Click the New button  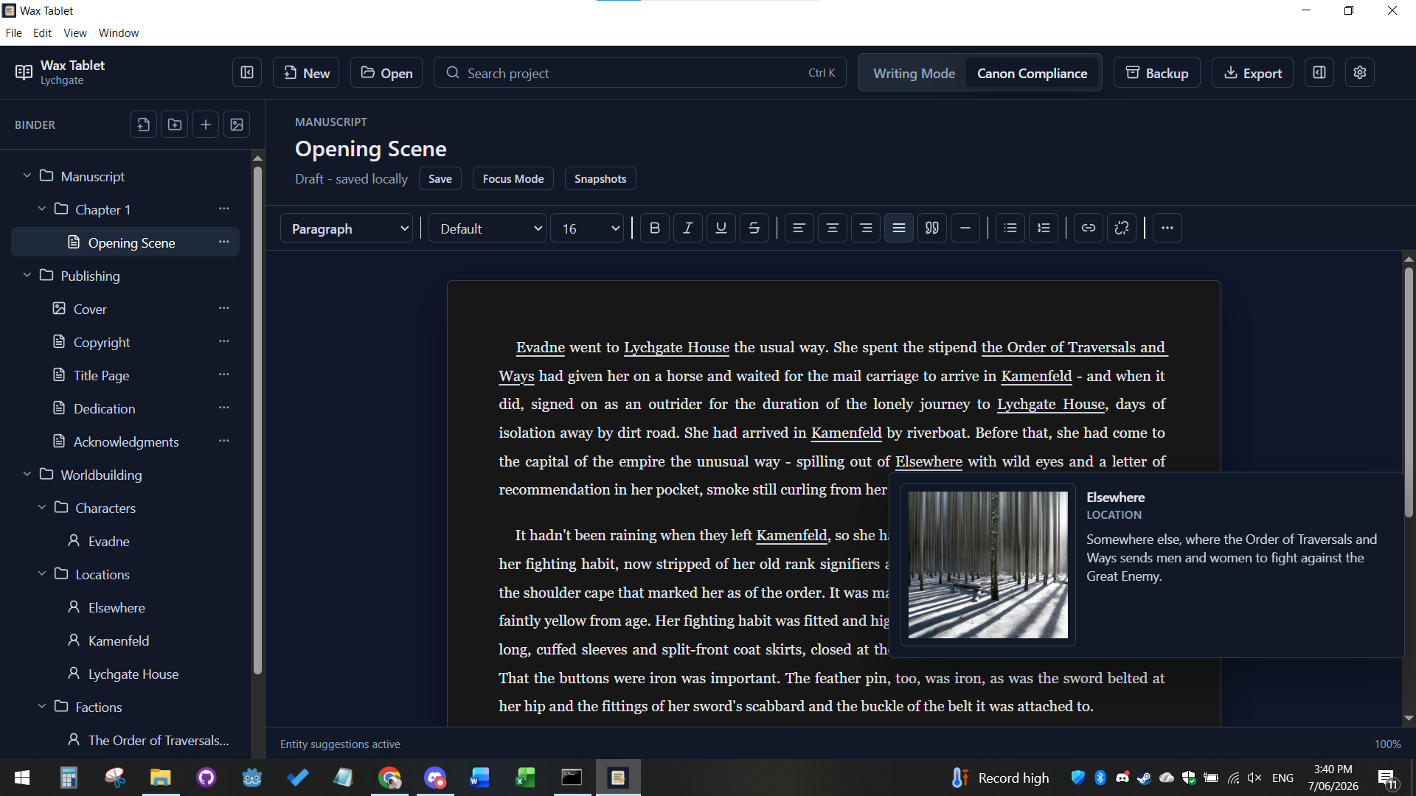[306, 72]
